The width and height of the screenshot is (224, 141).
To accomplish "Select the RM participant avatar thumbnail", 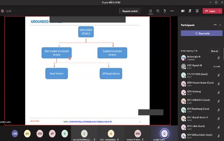I will coord(137,134).
